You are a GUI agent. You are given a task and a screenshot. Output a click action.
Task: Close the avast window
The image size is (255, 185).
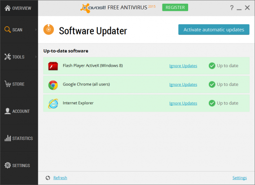pyautogui.click(x=247, y=8)
